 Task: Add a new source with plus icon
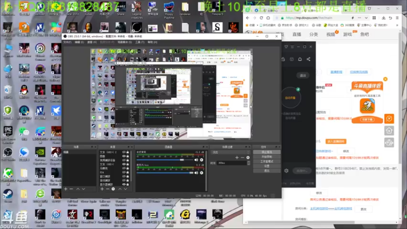pyautogui.click(x=102, y=189)
